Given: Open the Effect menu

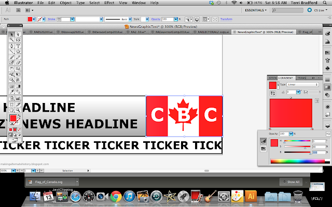Looking at the screenshot, I should coord(109,3).
